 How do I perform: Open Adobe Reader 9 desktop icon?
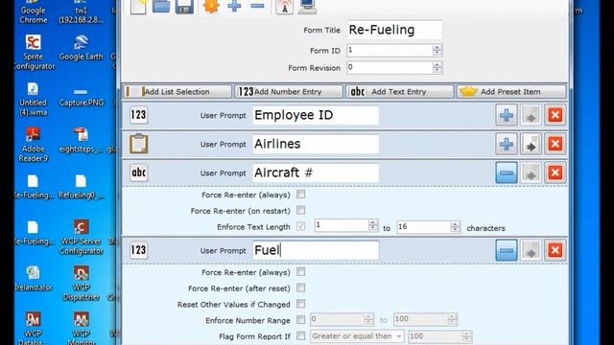click(x=34, y=145)
